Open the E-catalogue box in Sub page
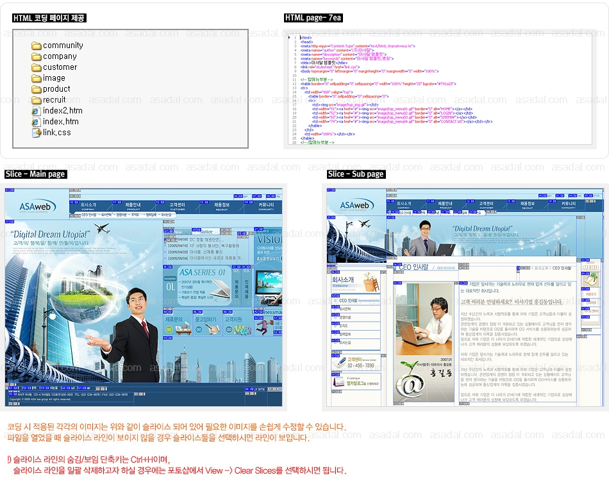 [356, 382]
